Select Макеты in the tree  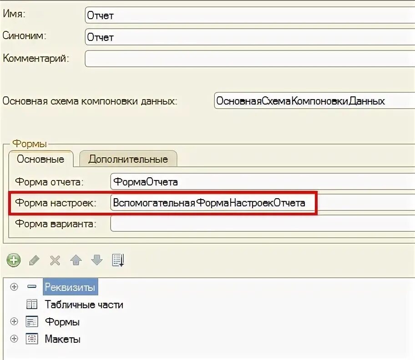(x=63, y=339)
